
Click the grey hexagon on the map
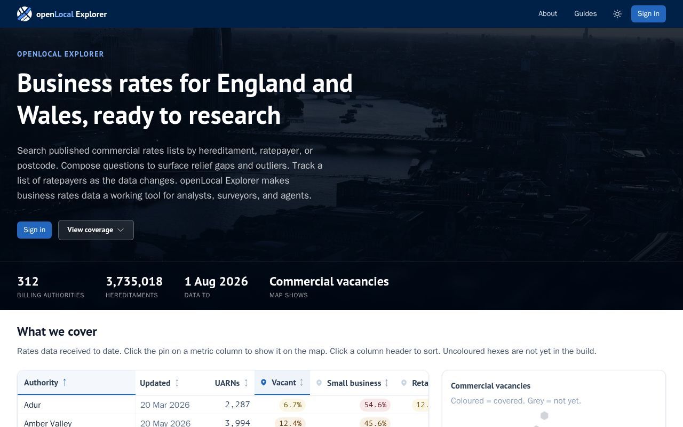tap(544, 415)
